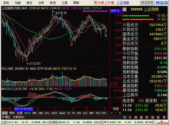Activate the MACD indicator tab
The width and height of the screenshot is (169, 125).
[x=27, y=113]
